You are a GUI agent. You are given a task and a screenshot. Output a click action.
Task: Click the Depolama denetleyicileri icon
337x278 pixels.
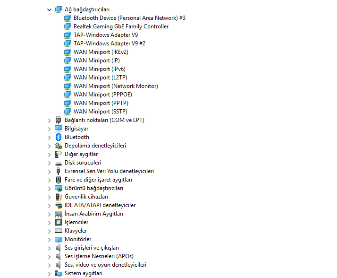pos(59,146)
